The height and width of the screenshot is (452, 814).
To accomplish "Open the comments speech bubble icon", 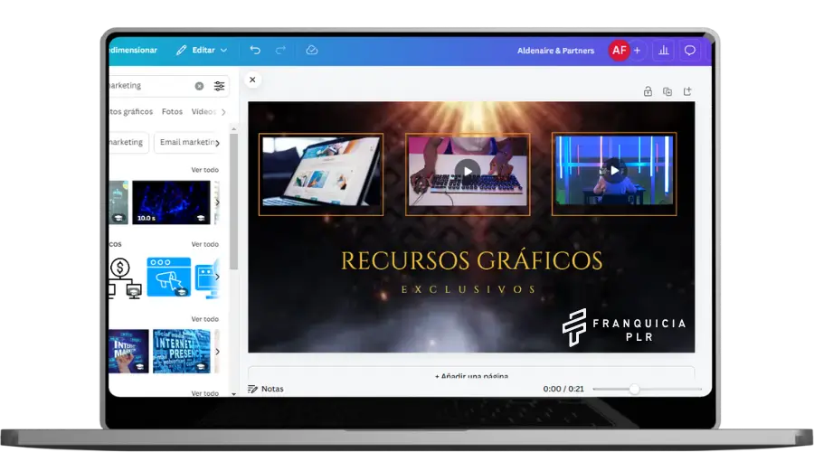I will point(689,51).
